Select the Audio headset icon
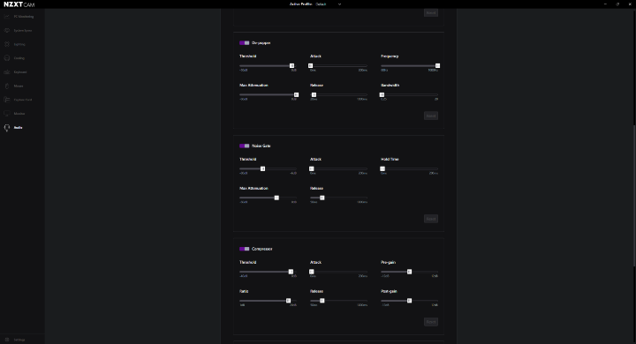Viewport: 636px width, 344px height. pyautogui.click(x=7, y=128)
